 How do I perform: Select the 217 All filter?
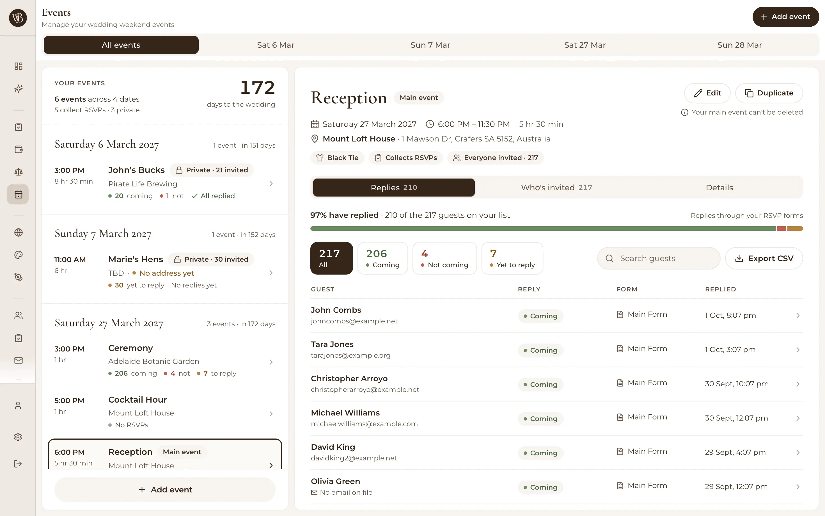(x=331, y=258)
